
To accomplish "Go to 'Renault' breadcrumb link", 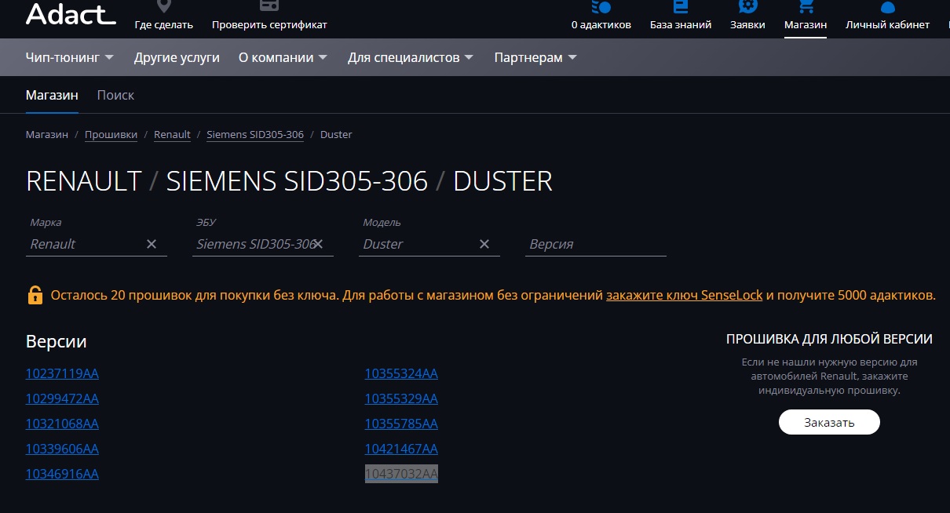I will (172, 134).
